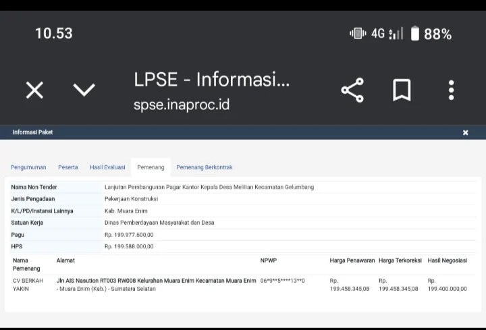Click the Pagu value Rp. 199.977.600,00
Viewport: 486px width, 330px height.
[129, 234]
